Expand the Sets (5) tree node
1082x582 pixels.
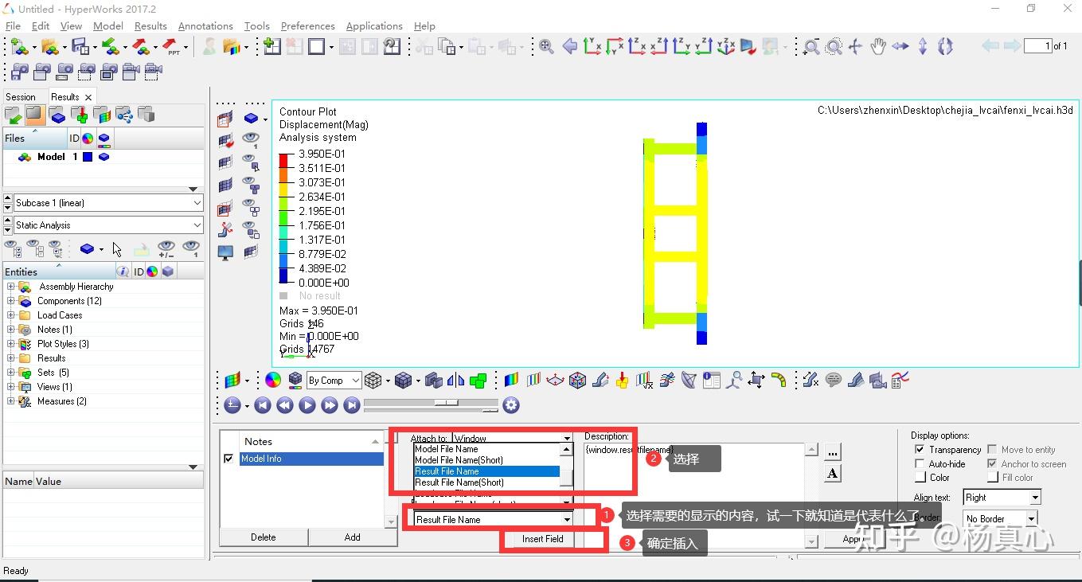pyautogui.click(x=11, y=373)
